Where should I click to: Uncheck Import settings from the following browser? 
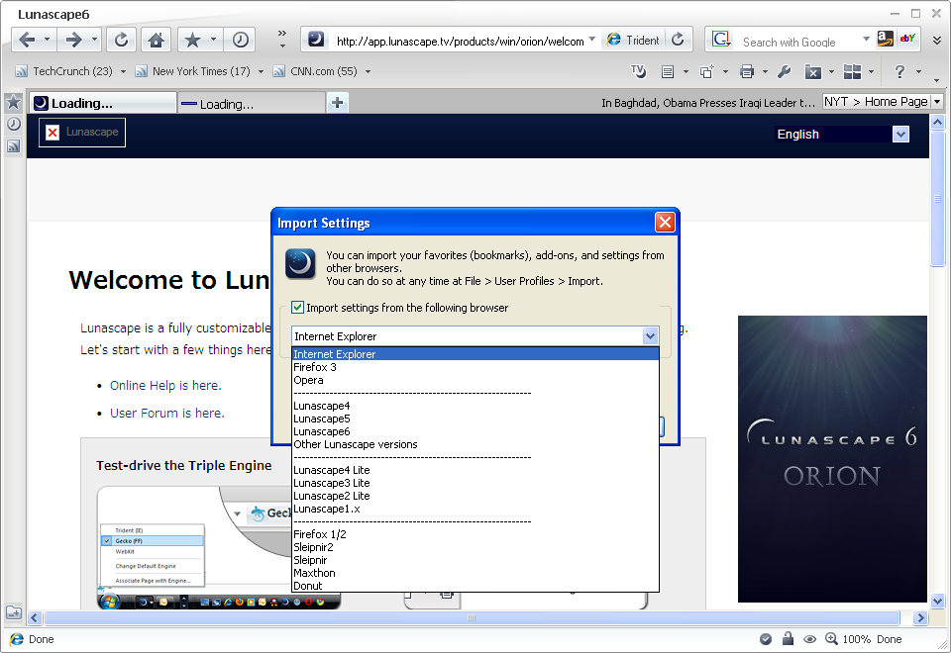pyautogui.click(x=297, y=307)
